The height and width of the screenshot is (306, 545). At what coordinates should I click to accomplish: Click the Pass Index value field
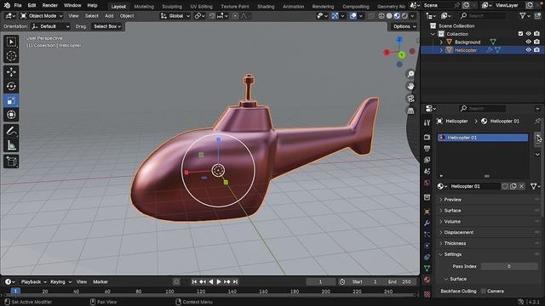point(509,266)
